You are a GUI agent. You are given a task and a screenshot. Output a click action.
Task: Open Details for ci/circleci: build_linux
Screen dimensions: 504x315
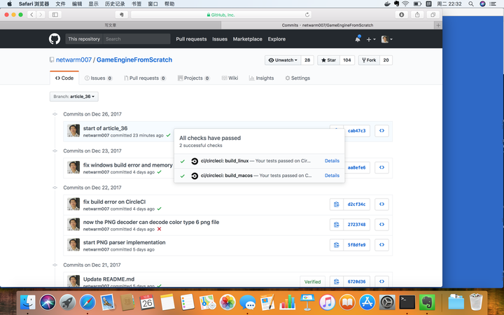[332, 161]
